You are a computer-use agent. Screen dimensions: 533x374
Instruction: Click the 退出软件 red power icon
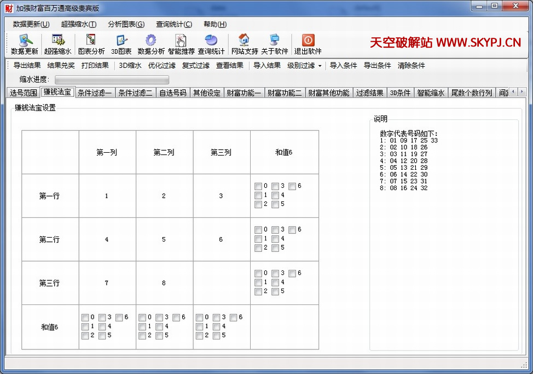coord(308,41)
